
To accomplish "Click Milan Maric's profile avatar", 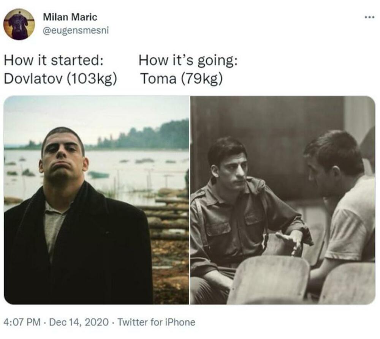I will (19, 24).
